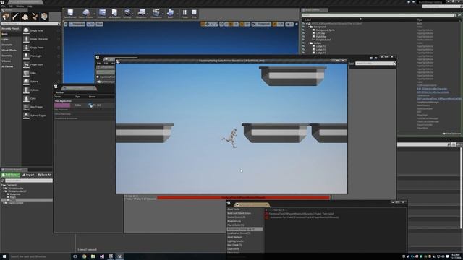This screenshot has width=463, height=260.
Task: Click the World Outliner search field
Action: click(x=378, y=15)
